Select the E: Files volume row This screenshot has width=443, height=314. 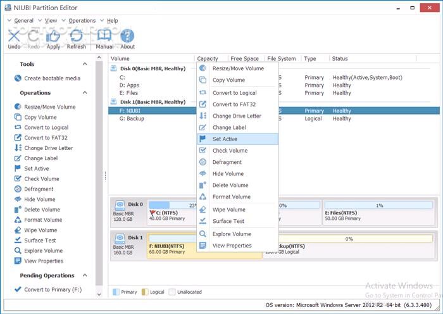[x=153, y=92]
